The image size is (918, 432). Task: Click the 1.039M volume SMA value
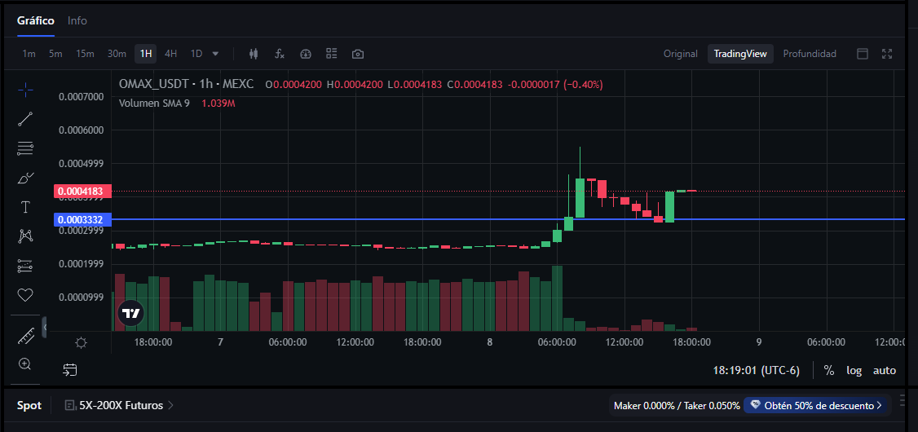point(218,103)
